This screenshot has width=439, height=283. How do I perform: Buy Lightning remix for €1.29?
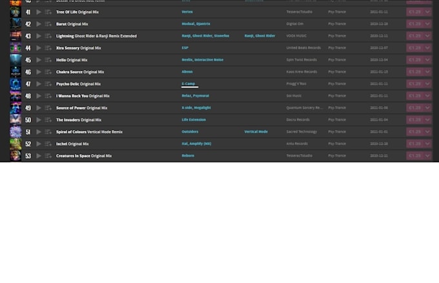[x=414, y=36]
